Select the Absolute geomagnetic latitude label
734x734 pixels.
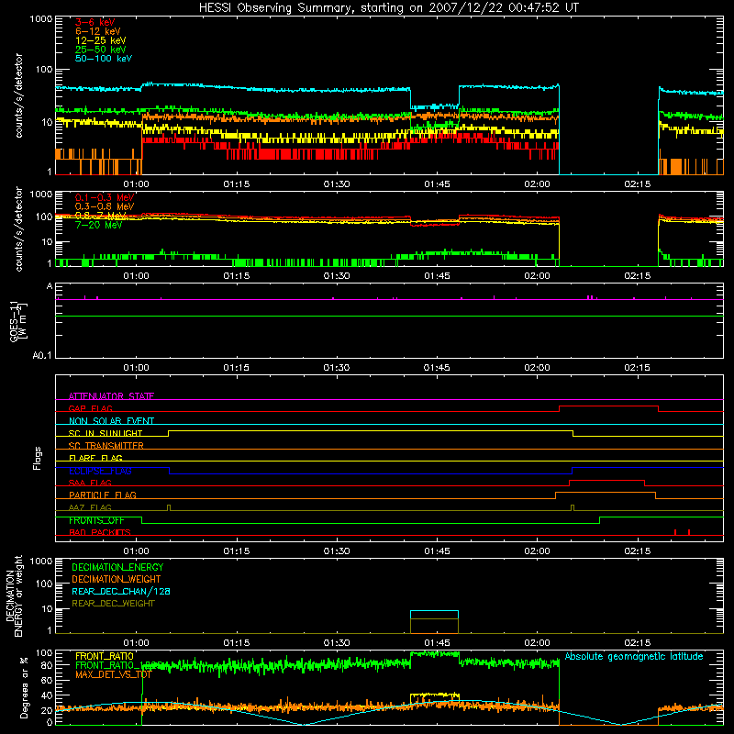point(634,657)
